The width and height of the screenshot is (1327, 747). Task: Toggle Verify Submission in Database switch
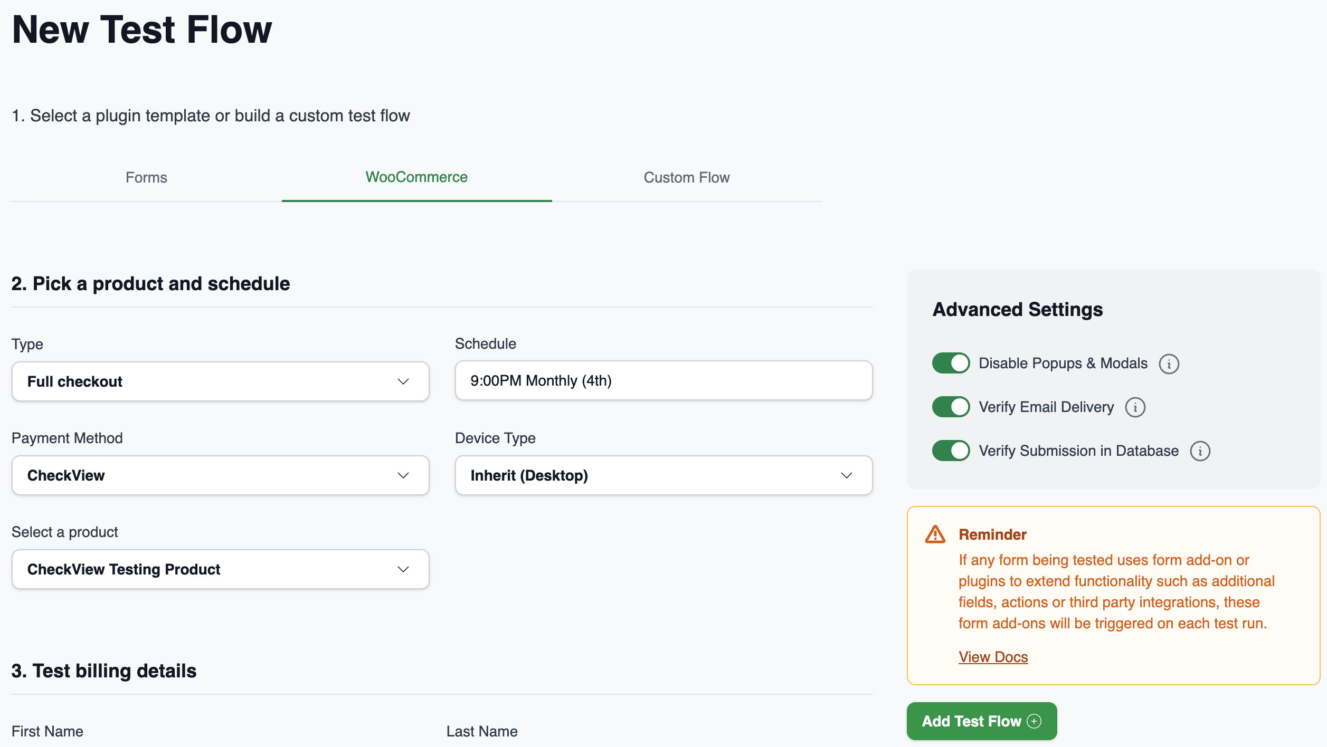point(951,451)
